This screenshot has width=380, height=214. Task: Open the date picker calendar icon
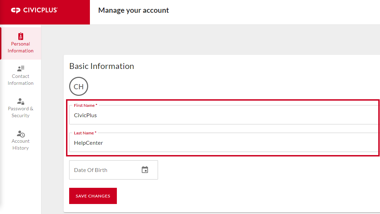click(x=145, y=170)
